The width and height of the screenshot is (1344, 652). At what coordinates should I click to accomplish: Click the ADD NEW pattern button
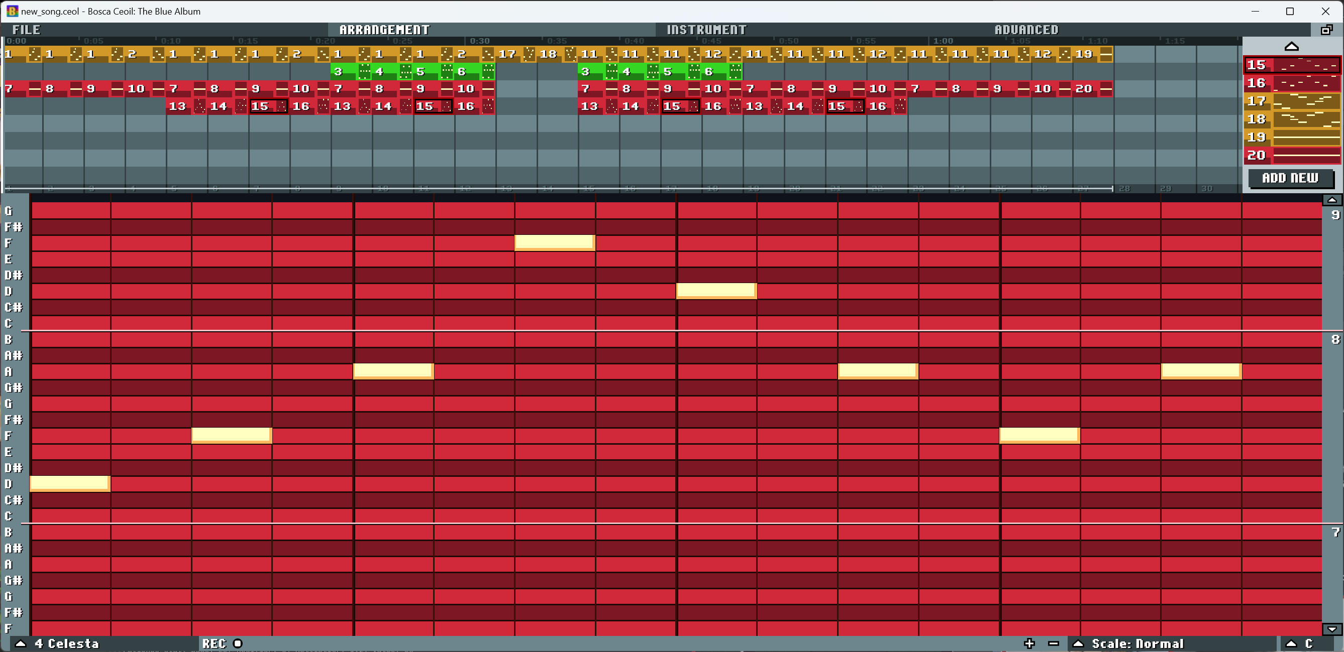1290,178
